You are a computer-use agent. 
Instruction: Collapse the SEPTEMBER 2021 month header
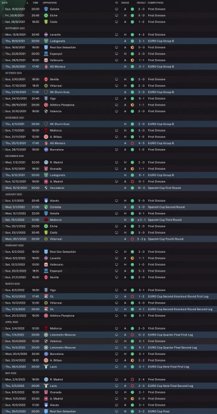pos(15,28)
